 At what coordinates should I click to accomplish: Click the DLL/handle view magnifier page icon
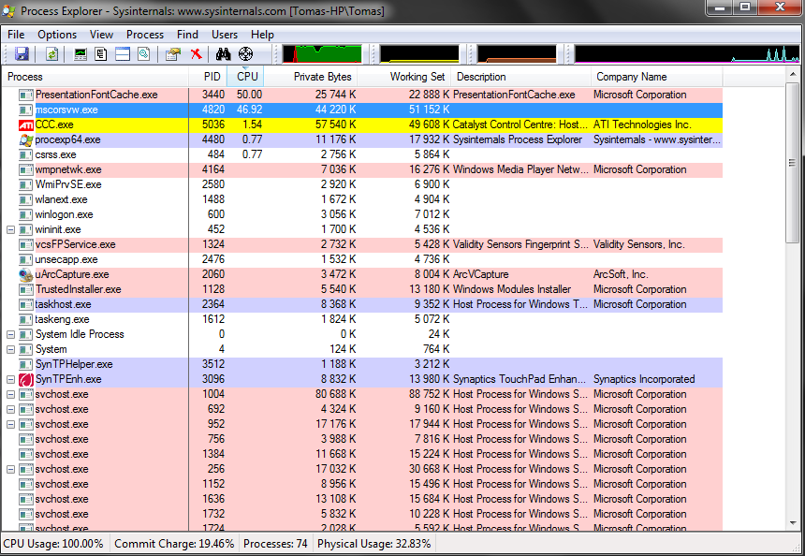[144, 54]
